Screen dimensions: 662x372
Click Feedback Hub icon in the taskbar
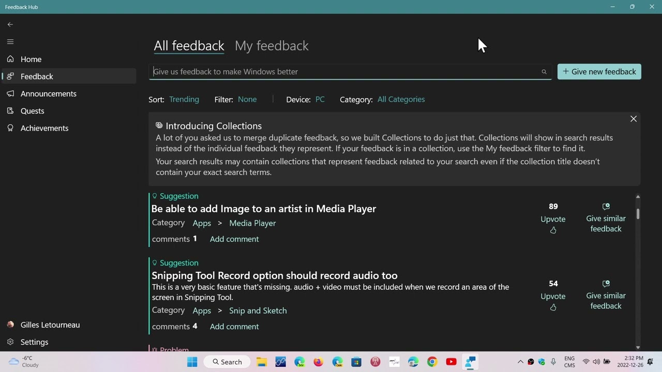tap(470, 362)
